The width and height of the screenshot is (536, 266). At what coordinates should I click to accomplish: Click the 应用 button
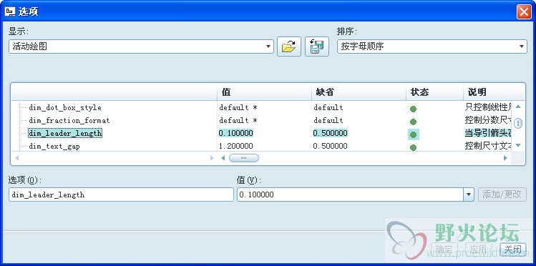(x=479, y=250)
